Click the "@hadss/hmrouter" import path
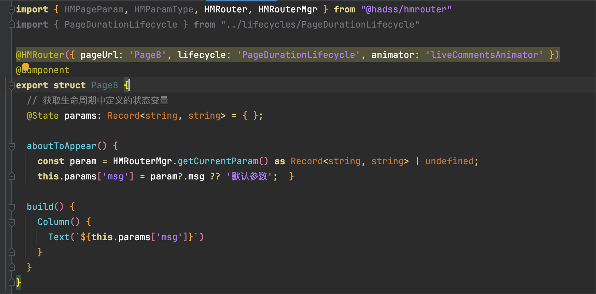The width and height of the screenshot is (596, 294). (x=406, y=9)
